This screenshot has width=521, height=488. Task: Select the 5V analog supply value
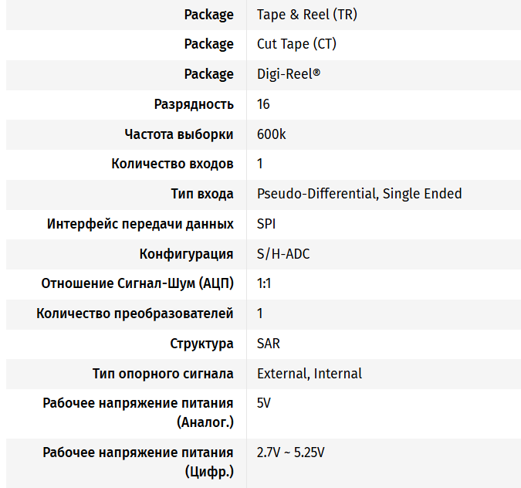click(x=263, y=403)
